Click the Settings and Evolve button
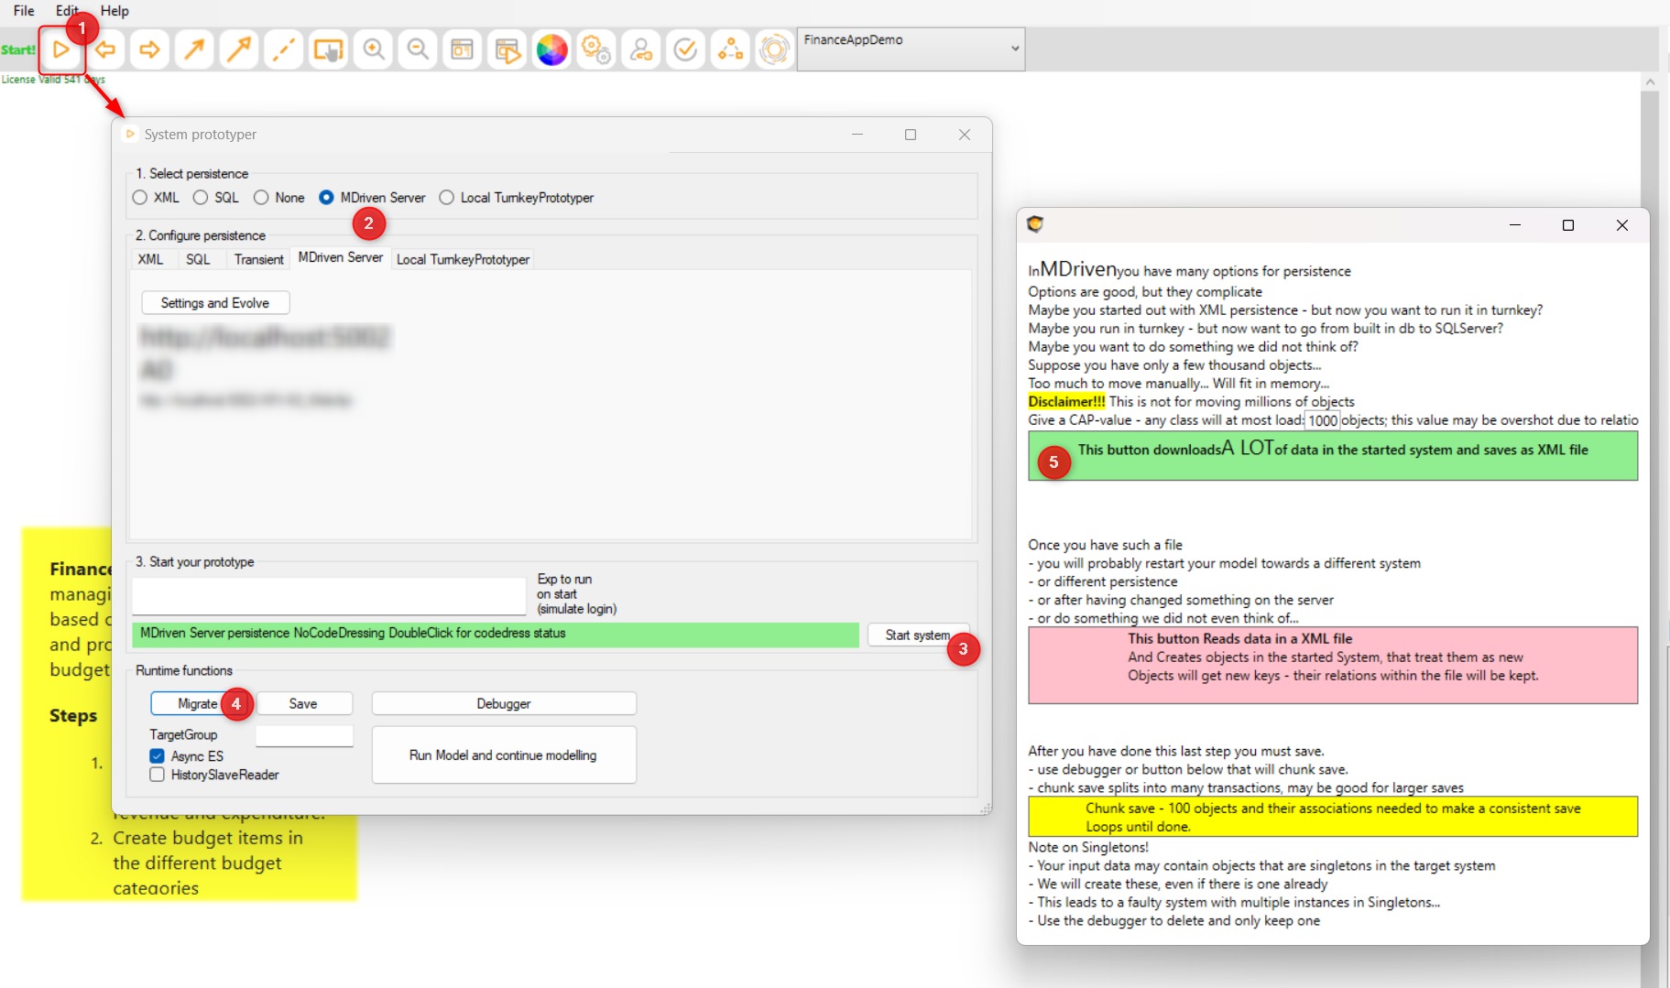This screenshot has width=1670, height=988. [215, 303]
